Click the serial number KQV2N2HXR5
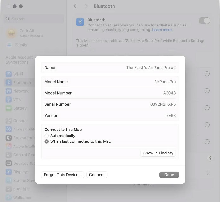This screenshot has height=202, width=220. tap(162, 104)
